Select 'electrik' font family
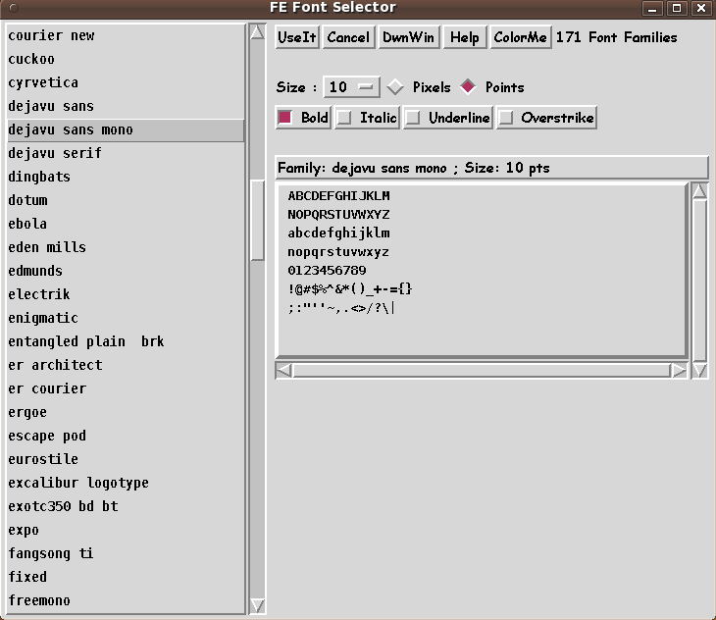This screenshot has height=620, width=716. pyautogui.click(x=126, y=294)
